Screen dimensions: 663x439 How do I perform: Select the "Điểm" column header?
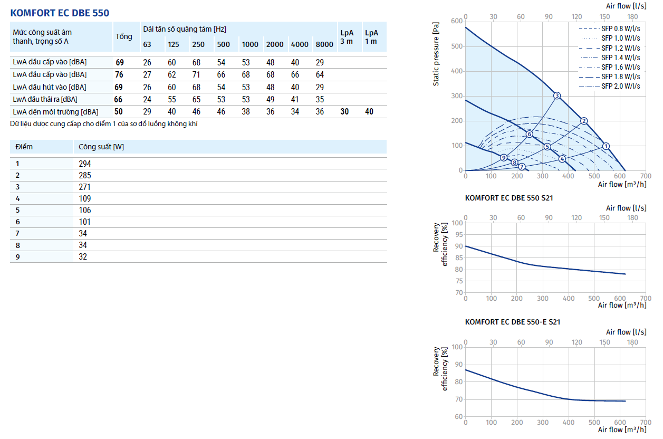tap(24, 147)
